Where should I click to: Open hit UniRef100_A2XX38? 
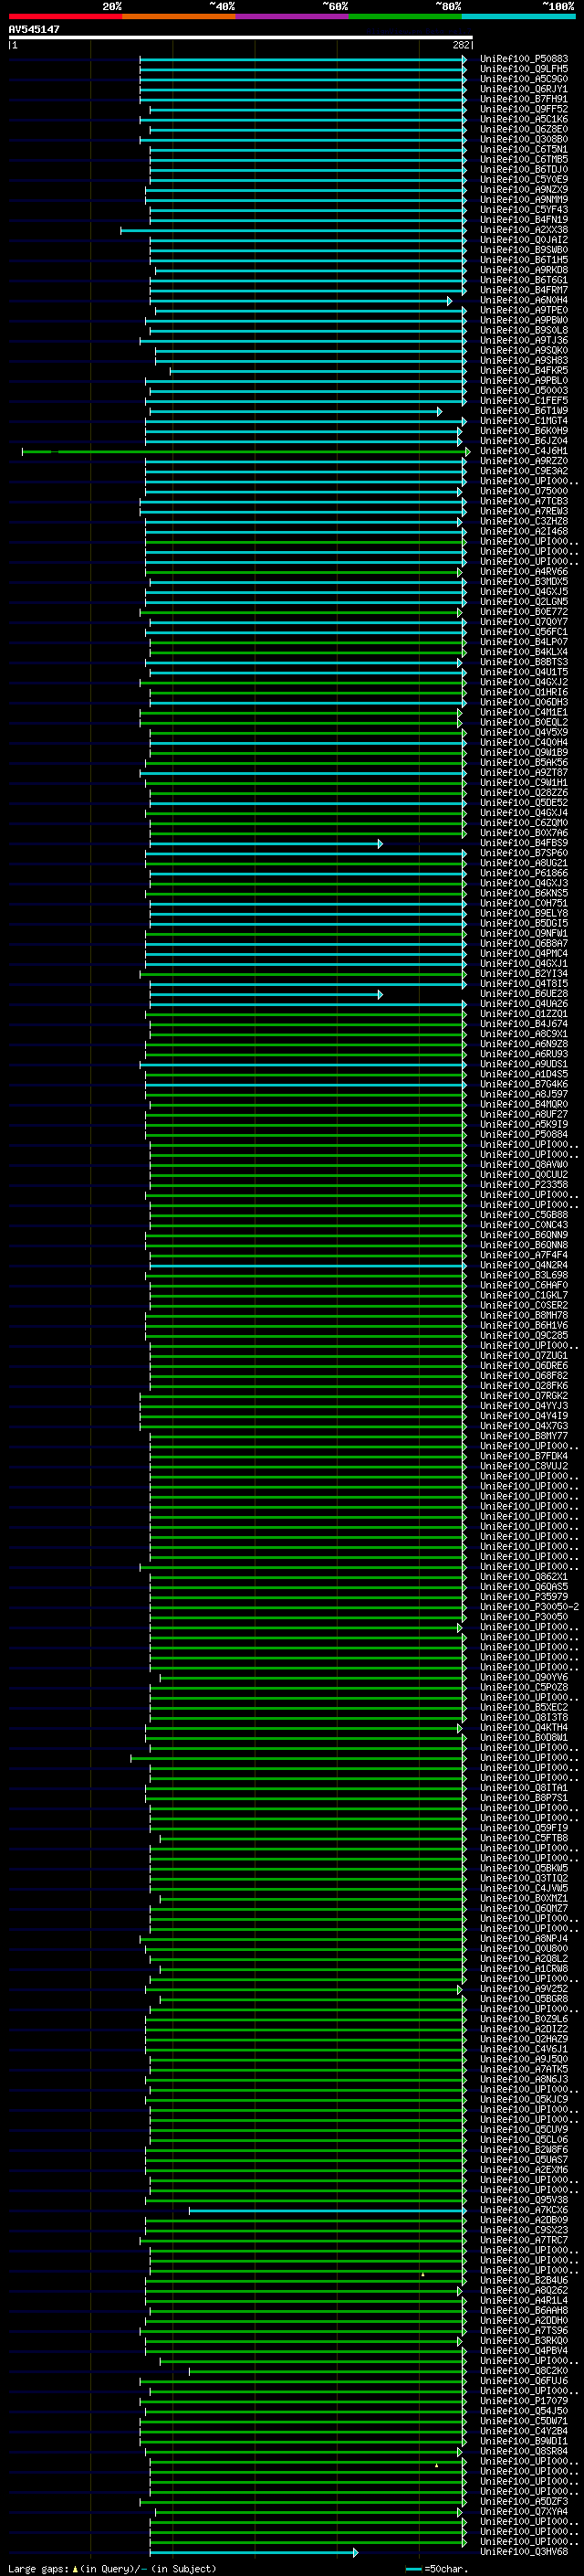coord(524,230)
